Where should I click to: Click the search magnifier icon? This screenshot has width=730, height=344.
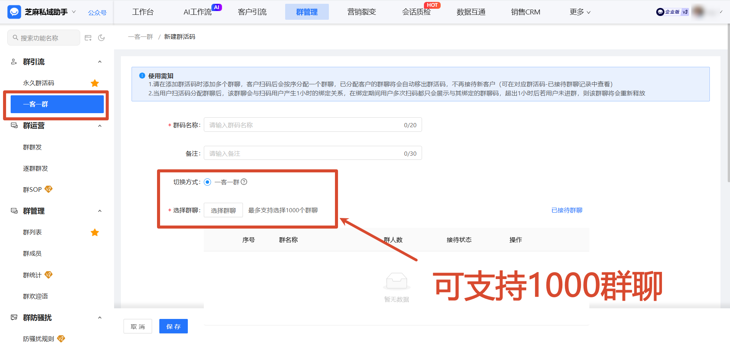(16, 38)
